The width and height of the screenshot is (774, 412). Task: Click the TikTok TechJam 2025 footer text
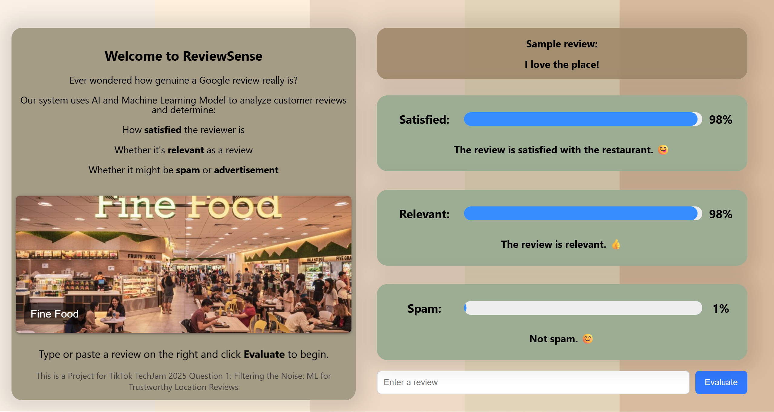pyautogui.click(x=183, y=381)
